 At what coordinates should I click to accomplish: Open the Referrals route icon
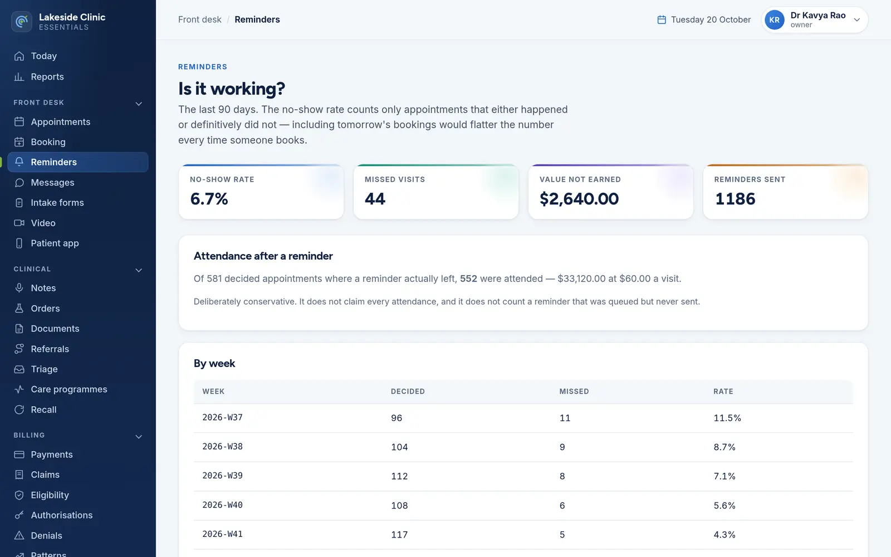point(19,349)
